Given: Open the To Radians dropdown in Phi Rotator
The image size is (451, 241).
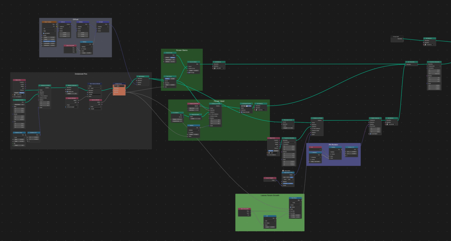Looking at the screenshot, I should pyautogui.click(x=315, y=157).
